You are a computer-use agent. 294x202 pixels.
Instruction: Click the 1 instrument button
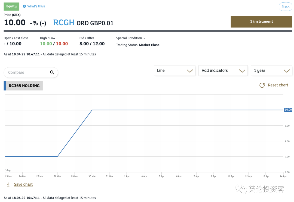pyautogui.click(x=261, y=21)
